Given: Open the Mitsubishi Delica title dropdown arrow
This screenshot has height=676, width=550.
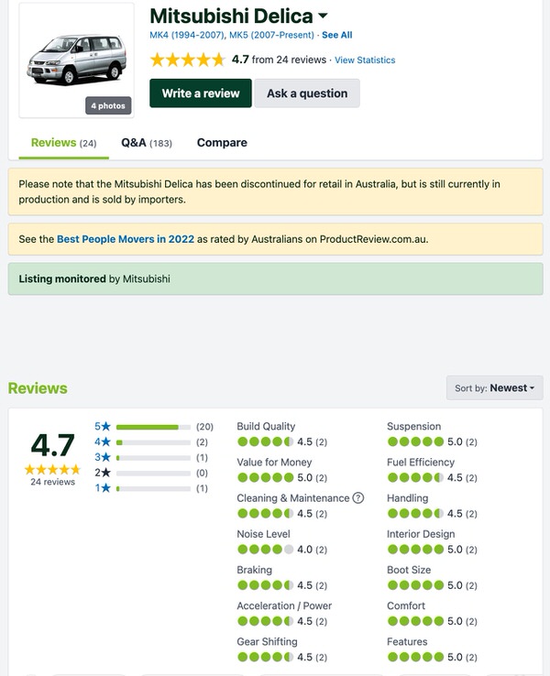Looking at the screenshot, I should (x=323, y=16).
